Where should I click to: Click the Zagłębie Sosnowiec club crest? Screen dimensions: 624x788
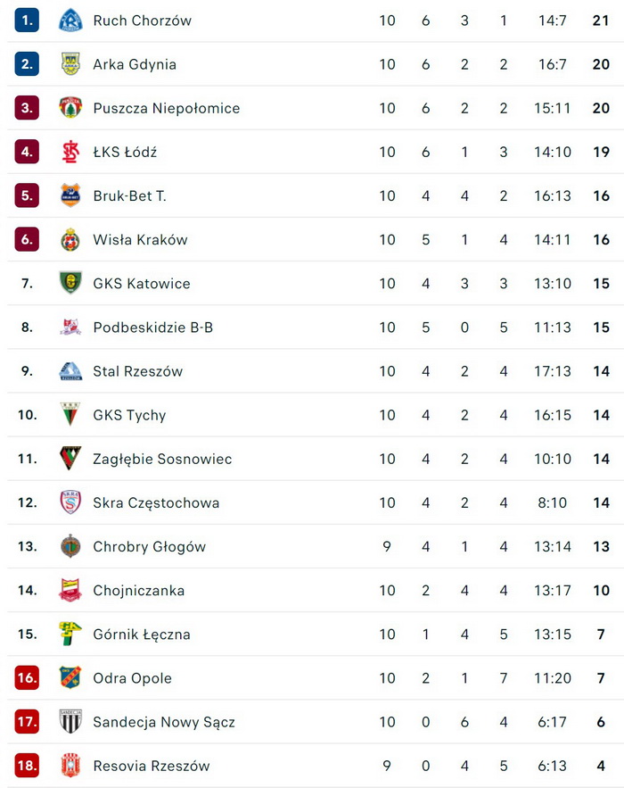pos(70,459)
